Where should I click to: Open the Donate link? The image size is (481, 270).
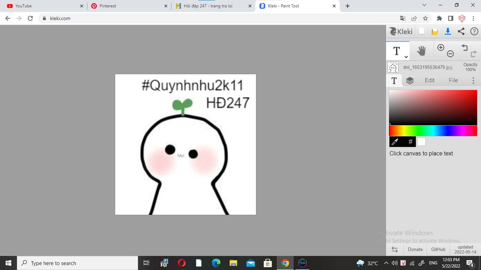pos(415,249)
